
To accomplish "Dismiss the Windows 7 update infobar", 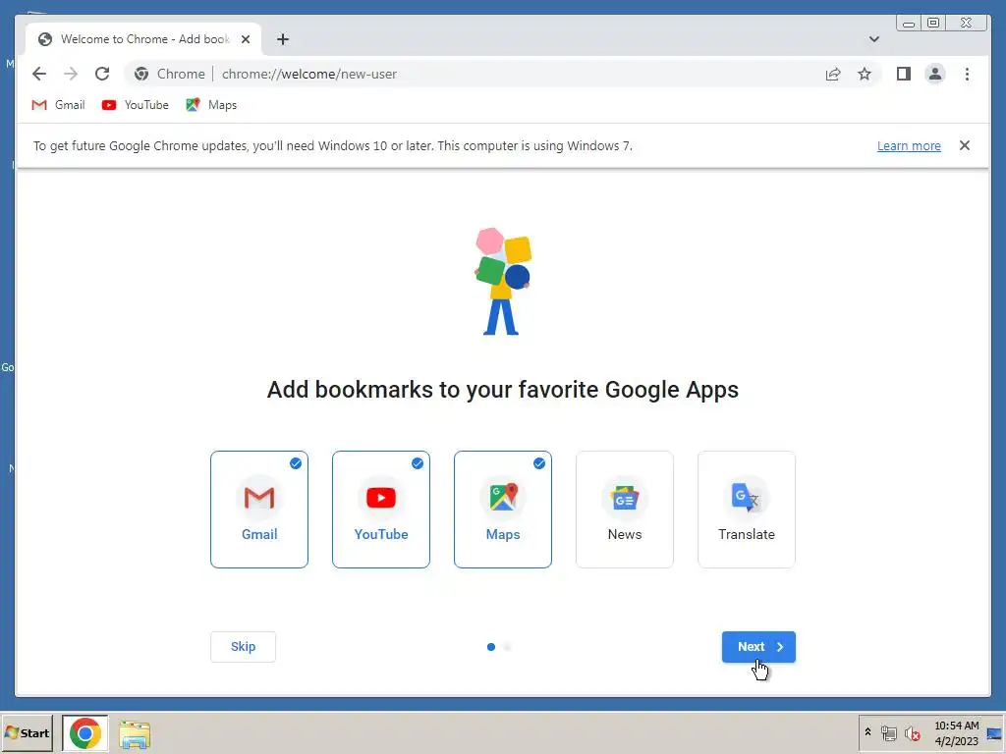I will pyautogui.click(x=965, y=145).
